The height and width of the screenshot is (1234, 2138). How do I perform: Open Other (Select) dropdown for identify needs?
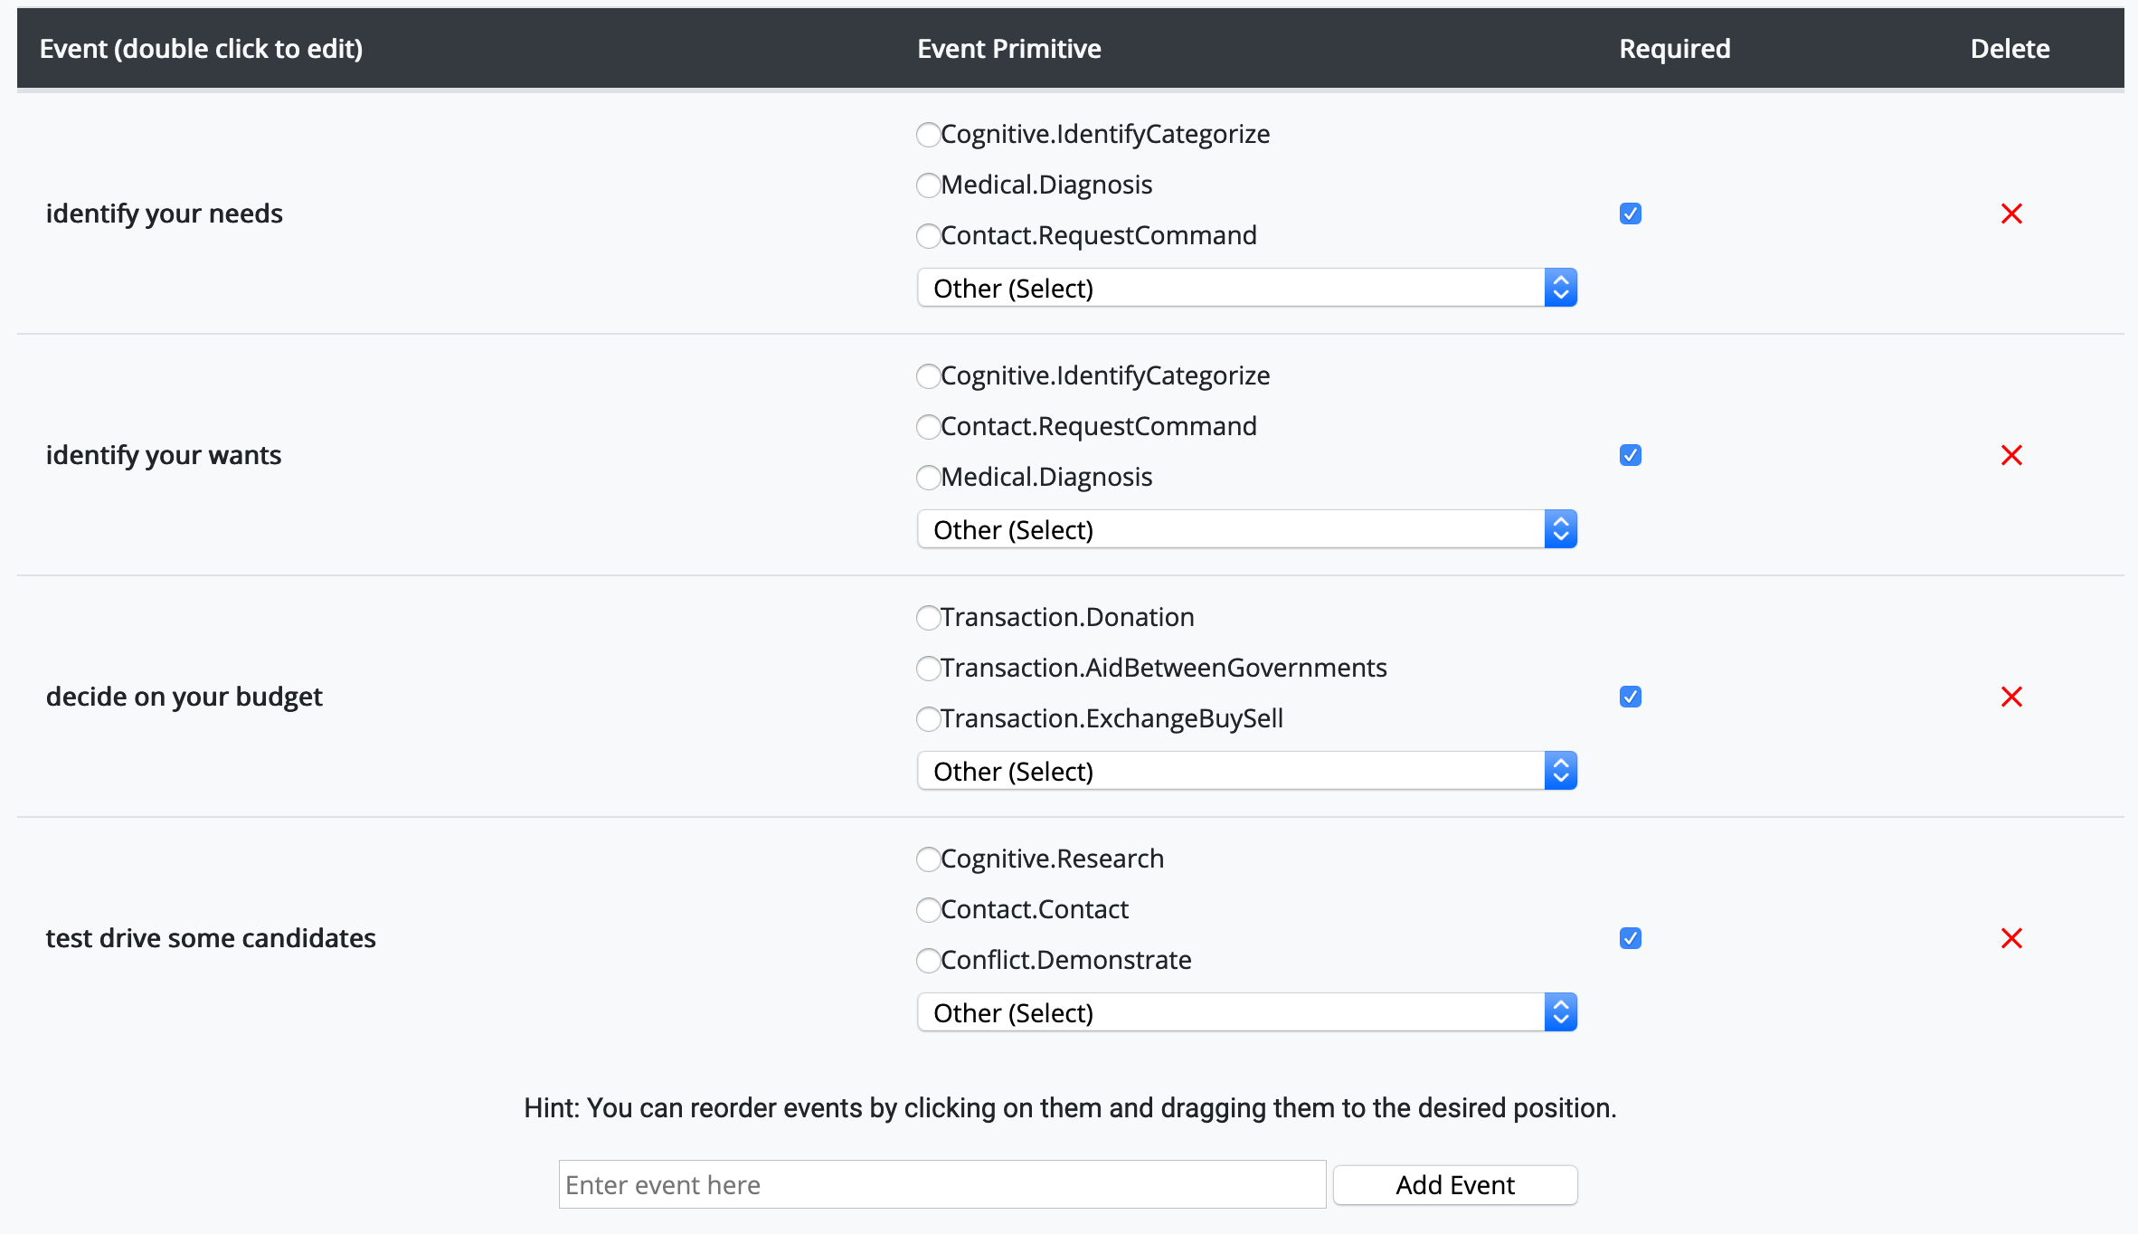click(x=1246, y=288)
